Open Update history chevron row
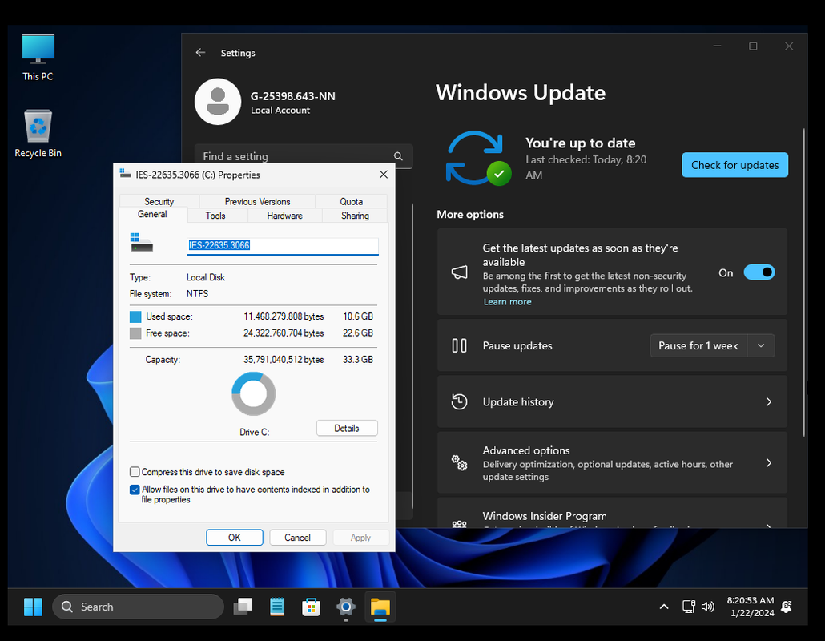The width and height of the screenshot is (825, 641). coord(612,401)
